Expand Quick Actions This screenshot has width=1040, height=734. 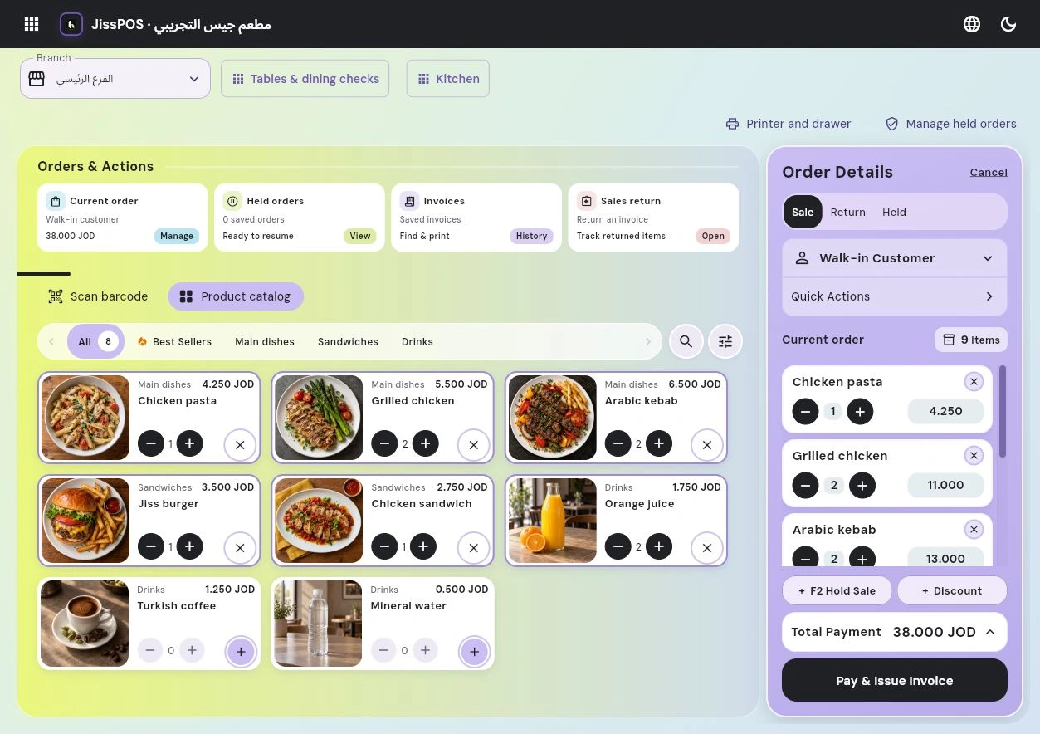tap(895, 296)
